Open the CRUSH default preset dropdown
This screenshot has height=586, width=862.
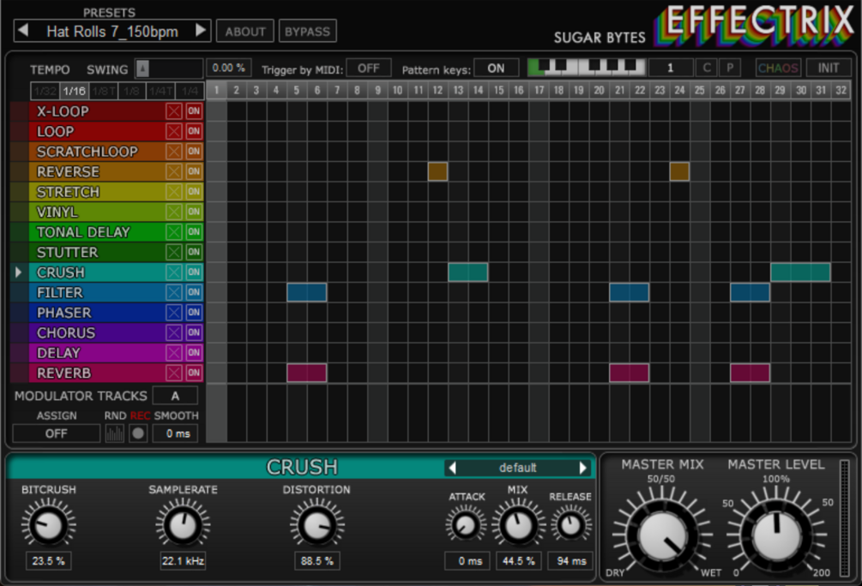(517, 468)
